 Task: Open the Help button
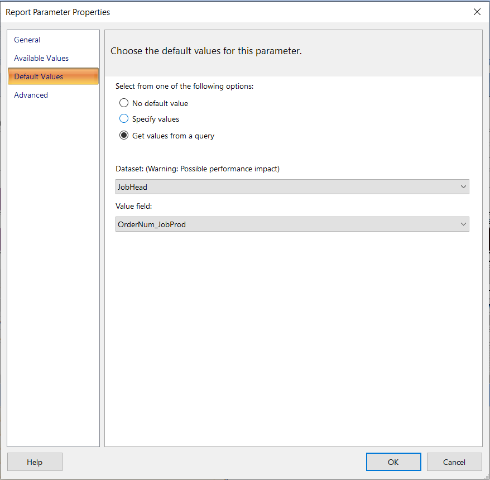pos(35,462)
